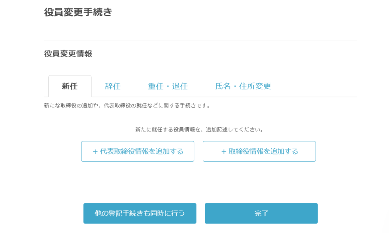
Task: Select the active 新任 tab
Action: (70, 86)
